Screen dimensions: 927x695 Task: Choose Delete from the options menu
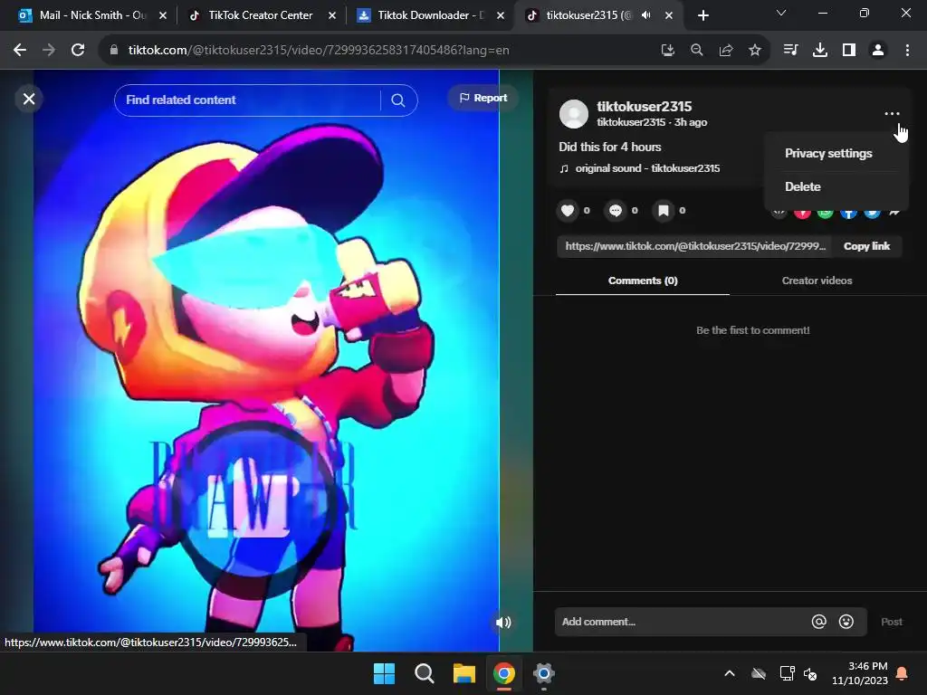(x=802, y=186)
